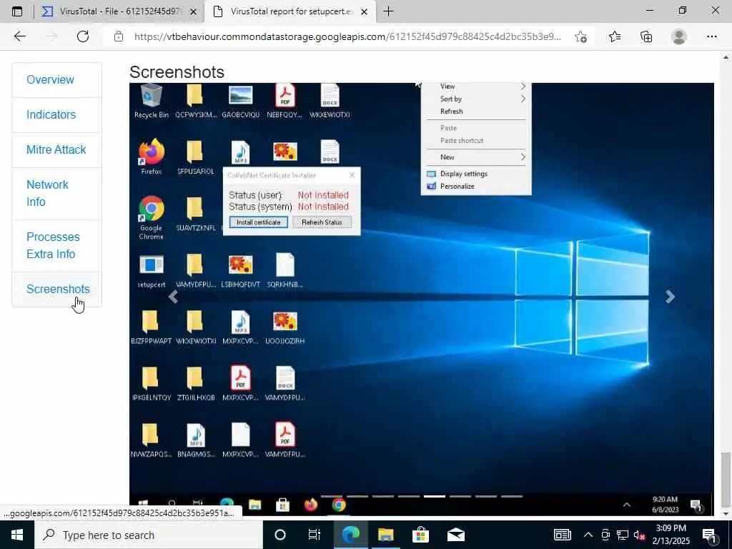Screen dimensions: 732x549
Task: Show next screenshot with right carousel arrow
Action: [x=671, y=297]
